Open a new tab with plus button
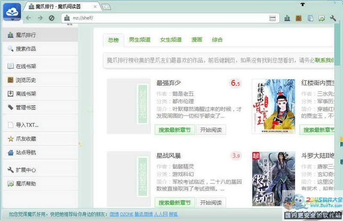The image size is (343, 221). pyautogui.click(x=106, y=7)
